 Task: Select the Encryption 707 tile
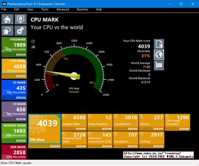(126, 138)
